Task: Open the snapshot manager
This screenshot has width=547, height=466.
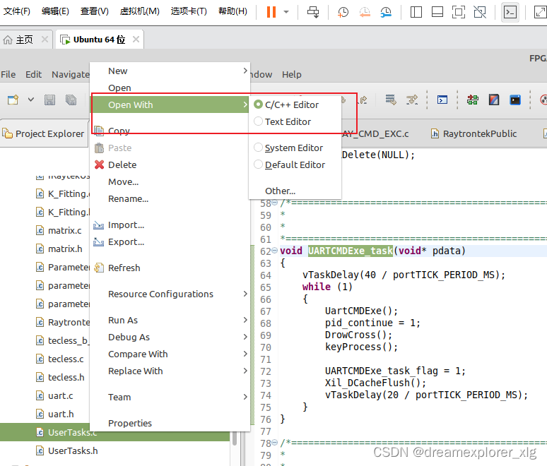Action: (x=386, y=12)
